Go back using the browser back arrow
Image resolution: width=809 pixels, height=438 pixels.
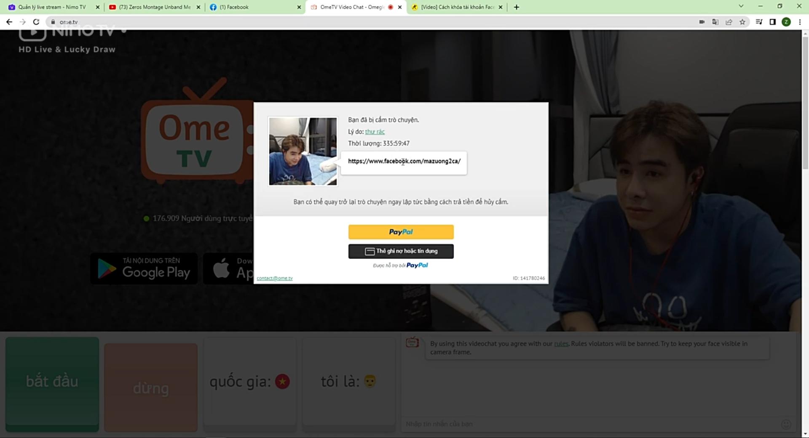(9, 22)
